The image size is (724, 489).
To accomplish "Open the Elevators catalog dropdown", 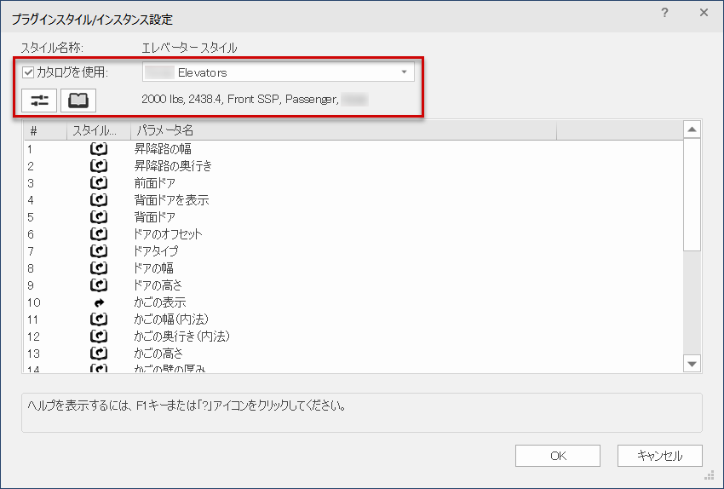I will [x=279, y=72].
